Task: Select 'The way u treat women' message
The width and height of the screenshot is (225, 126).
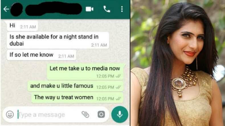Action: coord(77,98)
